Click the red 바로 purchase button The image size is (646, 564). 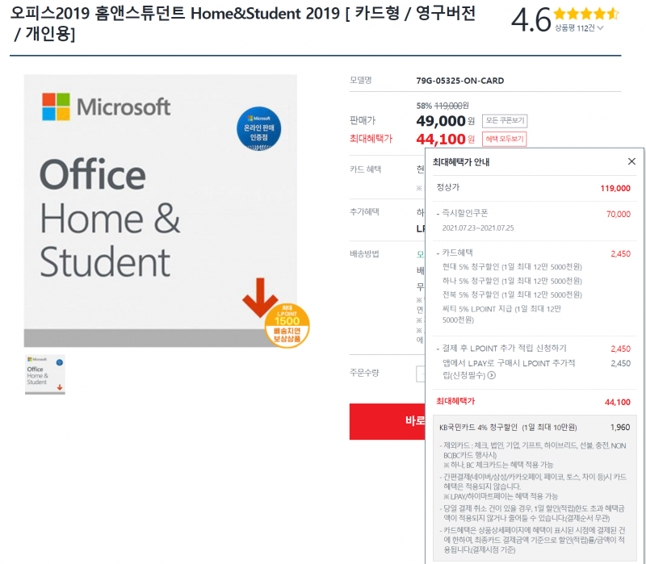coord(388,421)
